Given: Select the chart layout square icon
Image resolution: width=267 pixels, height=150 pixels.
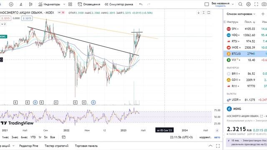Looking at the screenshot, I should pyautogui.click(x=207, y=4).
